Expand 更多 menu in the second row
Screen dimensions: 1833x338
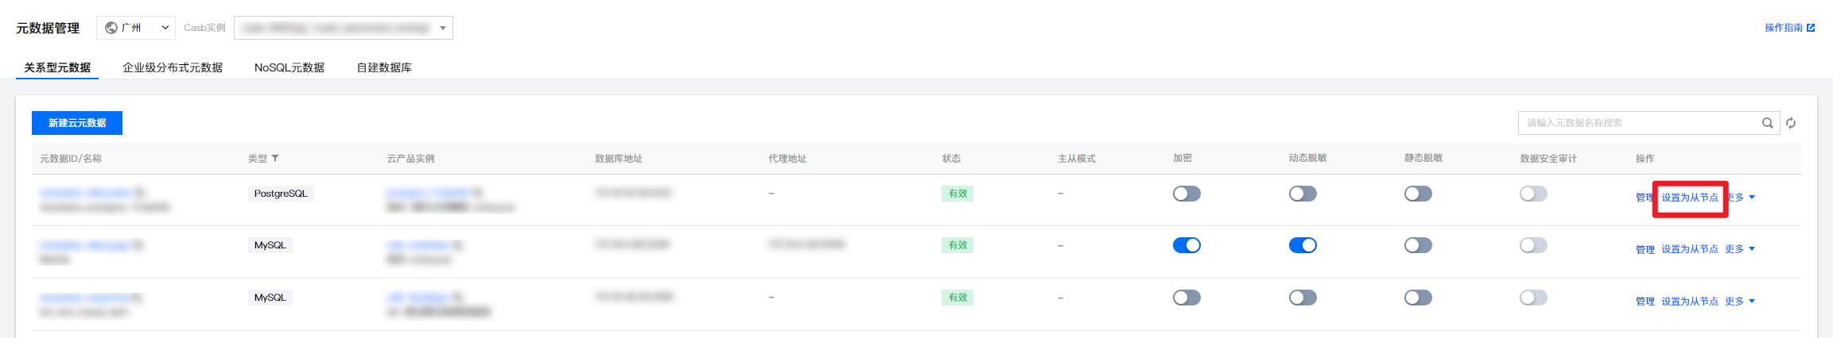[1740, 249]
